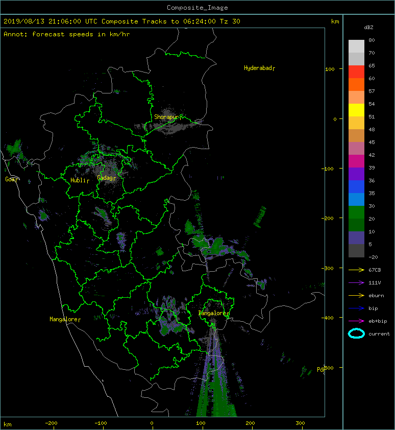Click the 'current' legend label
The image size is (395, 430).
click(x=379, y=334)
